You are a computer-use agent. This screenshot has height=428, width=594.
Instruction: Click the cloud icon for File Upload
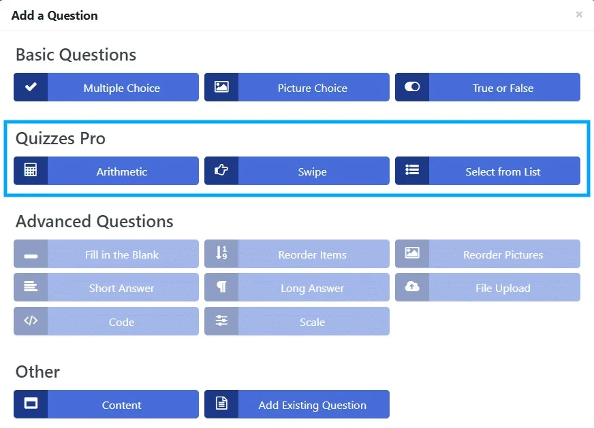[x=411, y=287]
